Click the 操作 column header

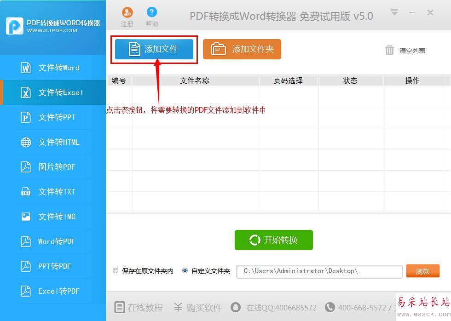point(412,81)
